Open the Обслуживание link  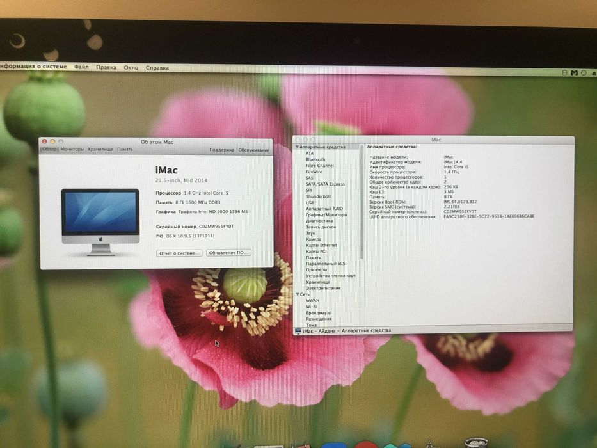click(x=253, y=150)
